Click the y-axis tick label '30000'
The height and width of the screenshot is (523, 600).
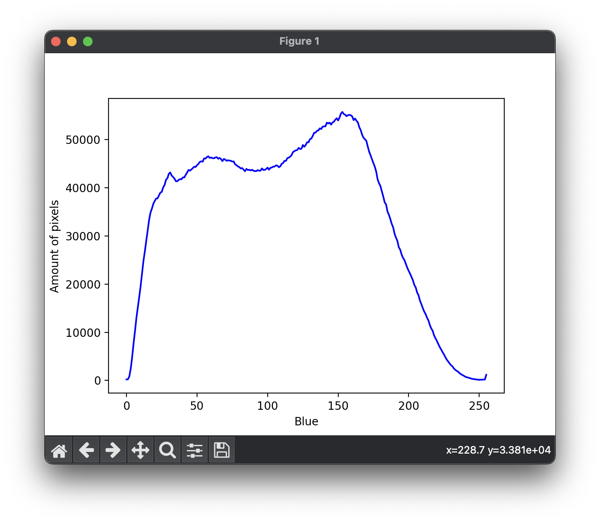[83, 236]
